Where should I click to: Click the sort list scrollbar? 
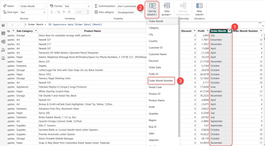(x=179, y=78)
